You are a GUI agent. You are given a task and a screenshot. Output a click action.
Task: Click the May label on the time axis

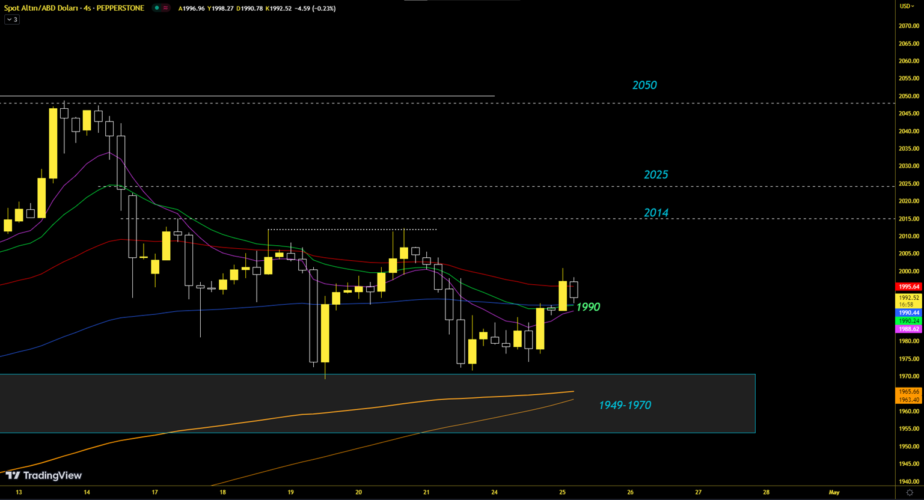pyautogui.click(x=834, y=492)
